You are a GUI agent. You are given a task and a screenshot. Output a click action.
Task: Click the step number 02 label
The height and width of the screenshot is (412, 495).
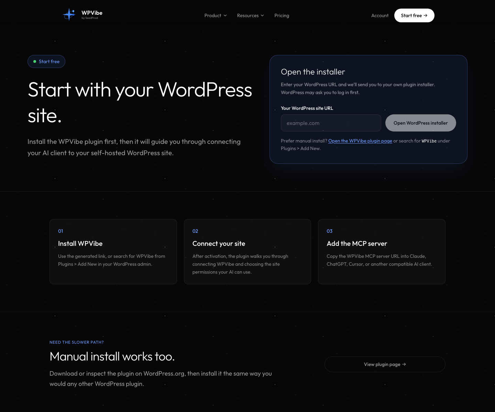tap(195, 231)
